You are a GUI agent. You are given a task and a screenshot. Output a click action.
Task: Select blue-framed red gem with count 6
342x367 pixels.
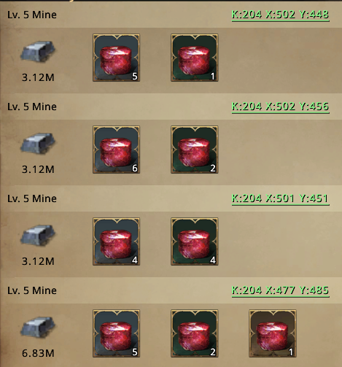(116, 150)
